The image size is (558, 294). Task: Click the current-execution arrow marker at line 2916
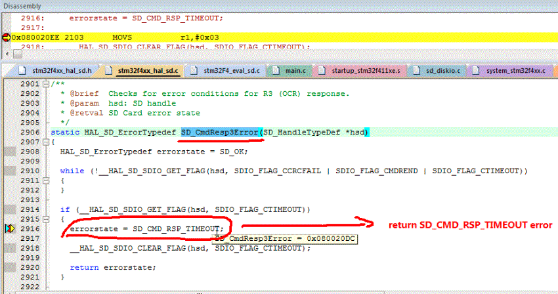click(x=10, y=228)
